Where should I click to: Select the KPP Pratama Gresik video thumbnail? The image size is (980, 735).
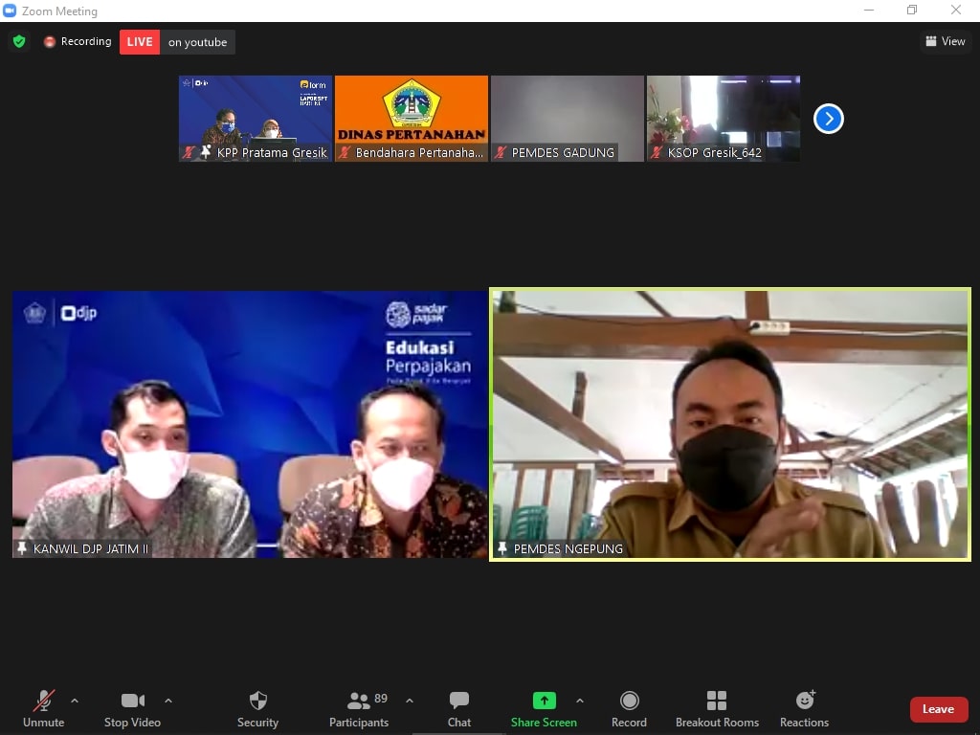pos(256,119)
